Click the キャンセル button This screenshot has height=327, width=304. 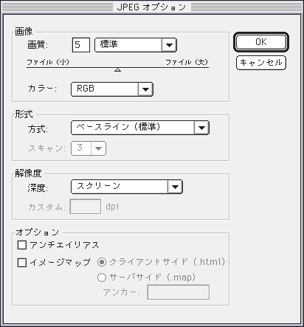[261, 63]
